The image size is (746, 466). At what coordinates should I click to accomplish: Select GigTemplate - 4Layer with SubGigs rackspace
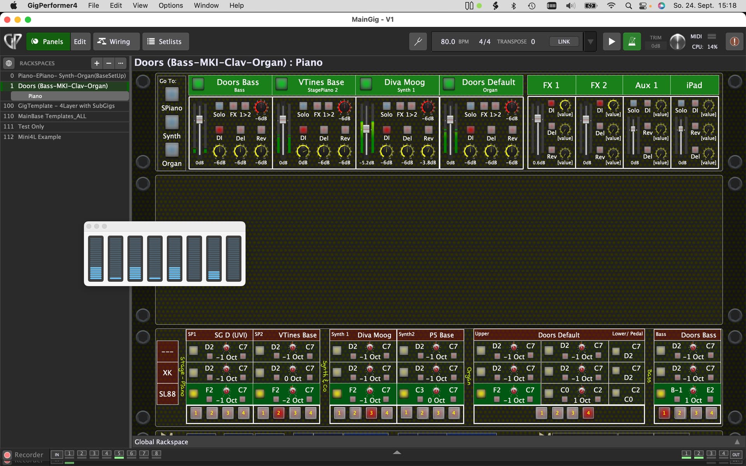coord(64,106)
